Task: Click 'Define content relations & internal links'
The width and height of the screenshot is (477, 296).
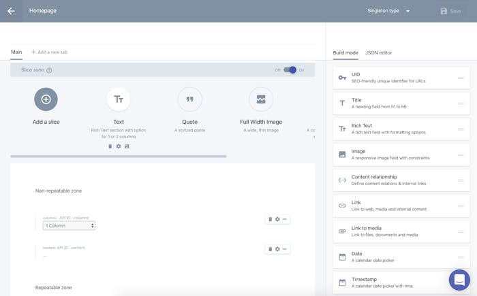Action: click(389, 184)
